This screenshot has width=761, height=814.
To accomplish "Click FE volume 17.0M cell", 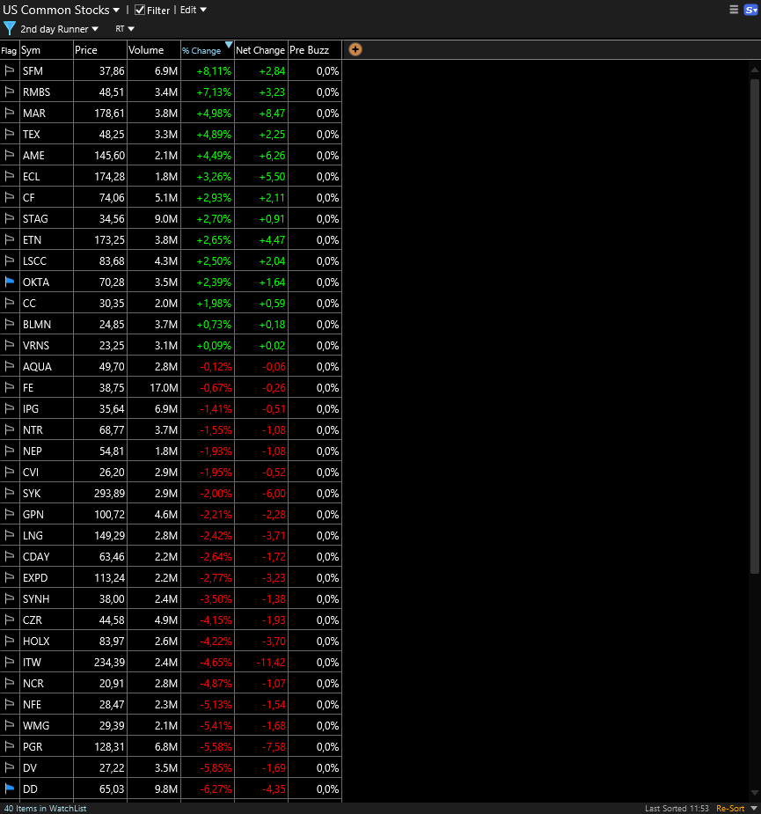I will tap(164, 387).
